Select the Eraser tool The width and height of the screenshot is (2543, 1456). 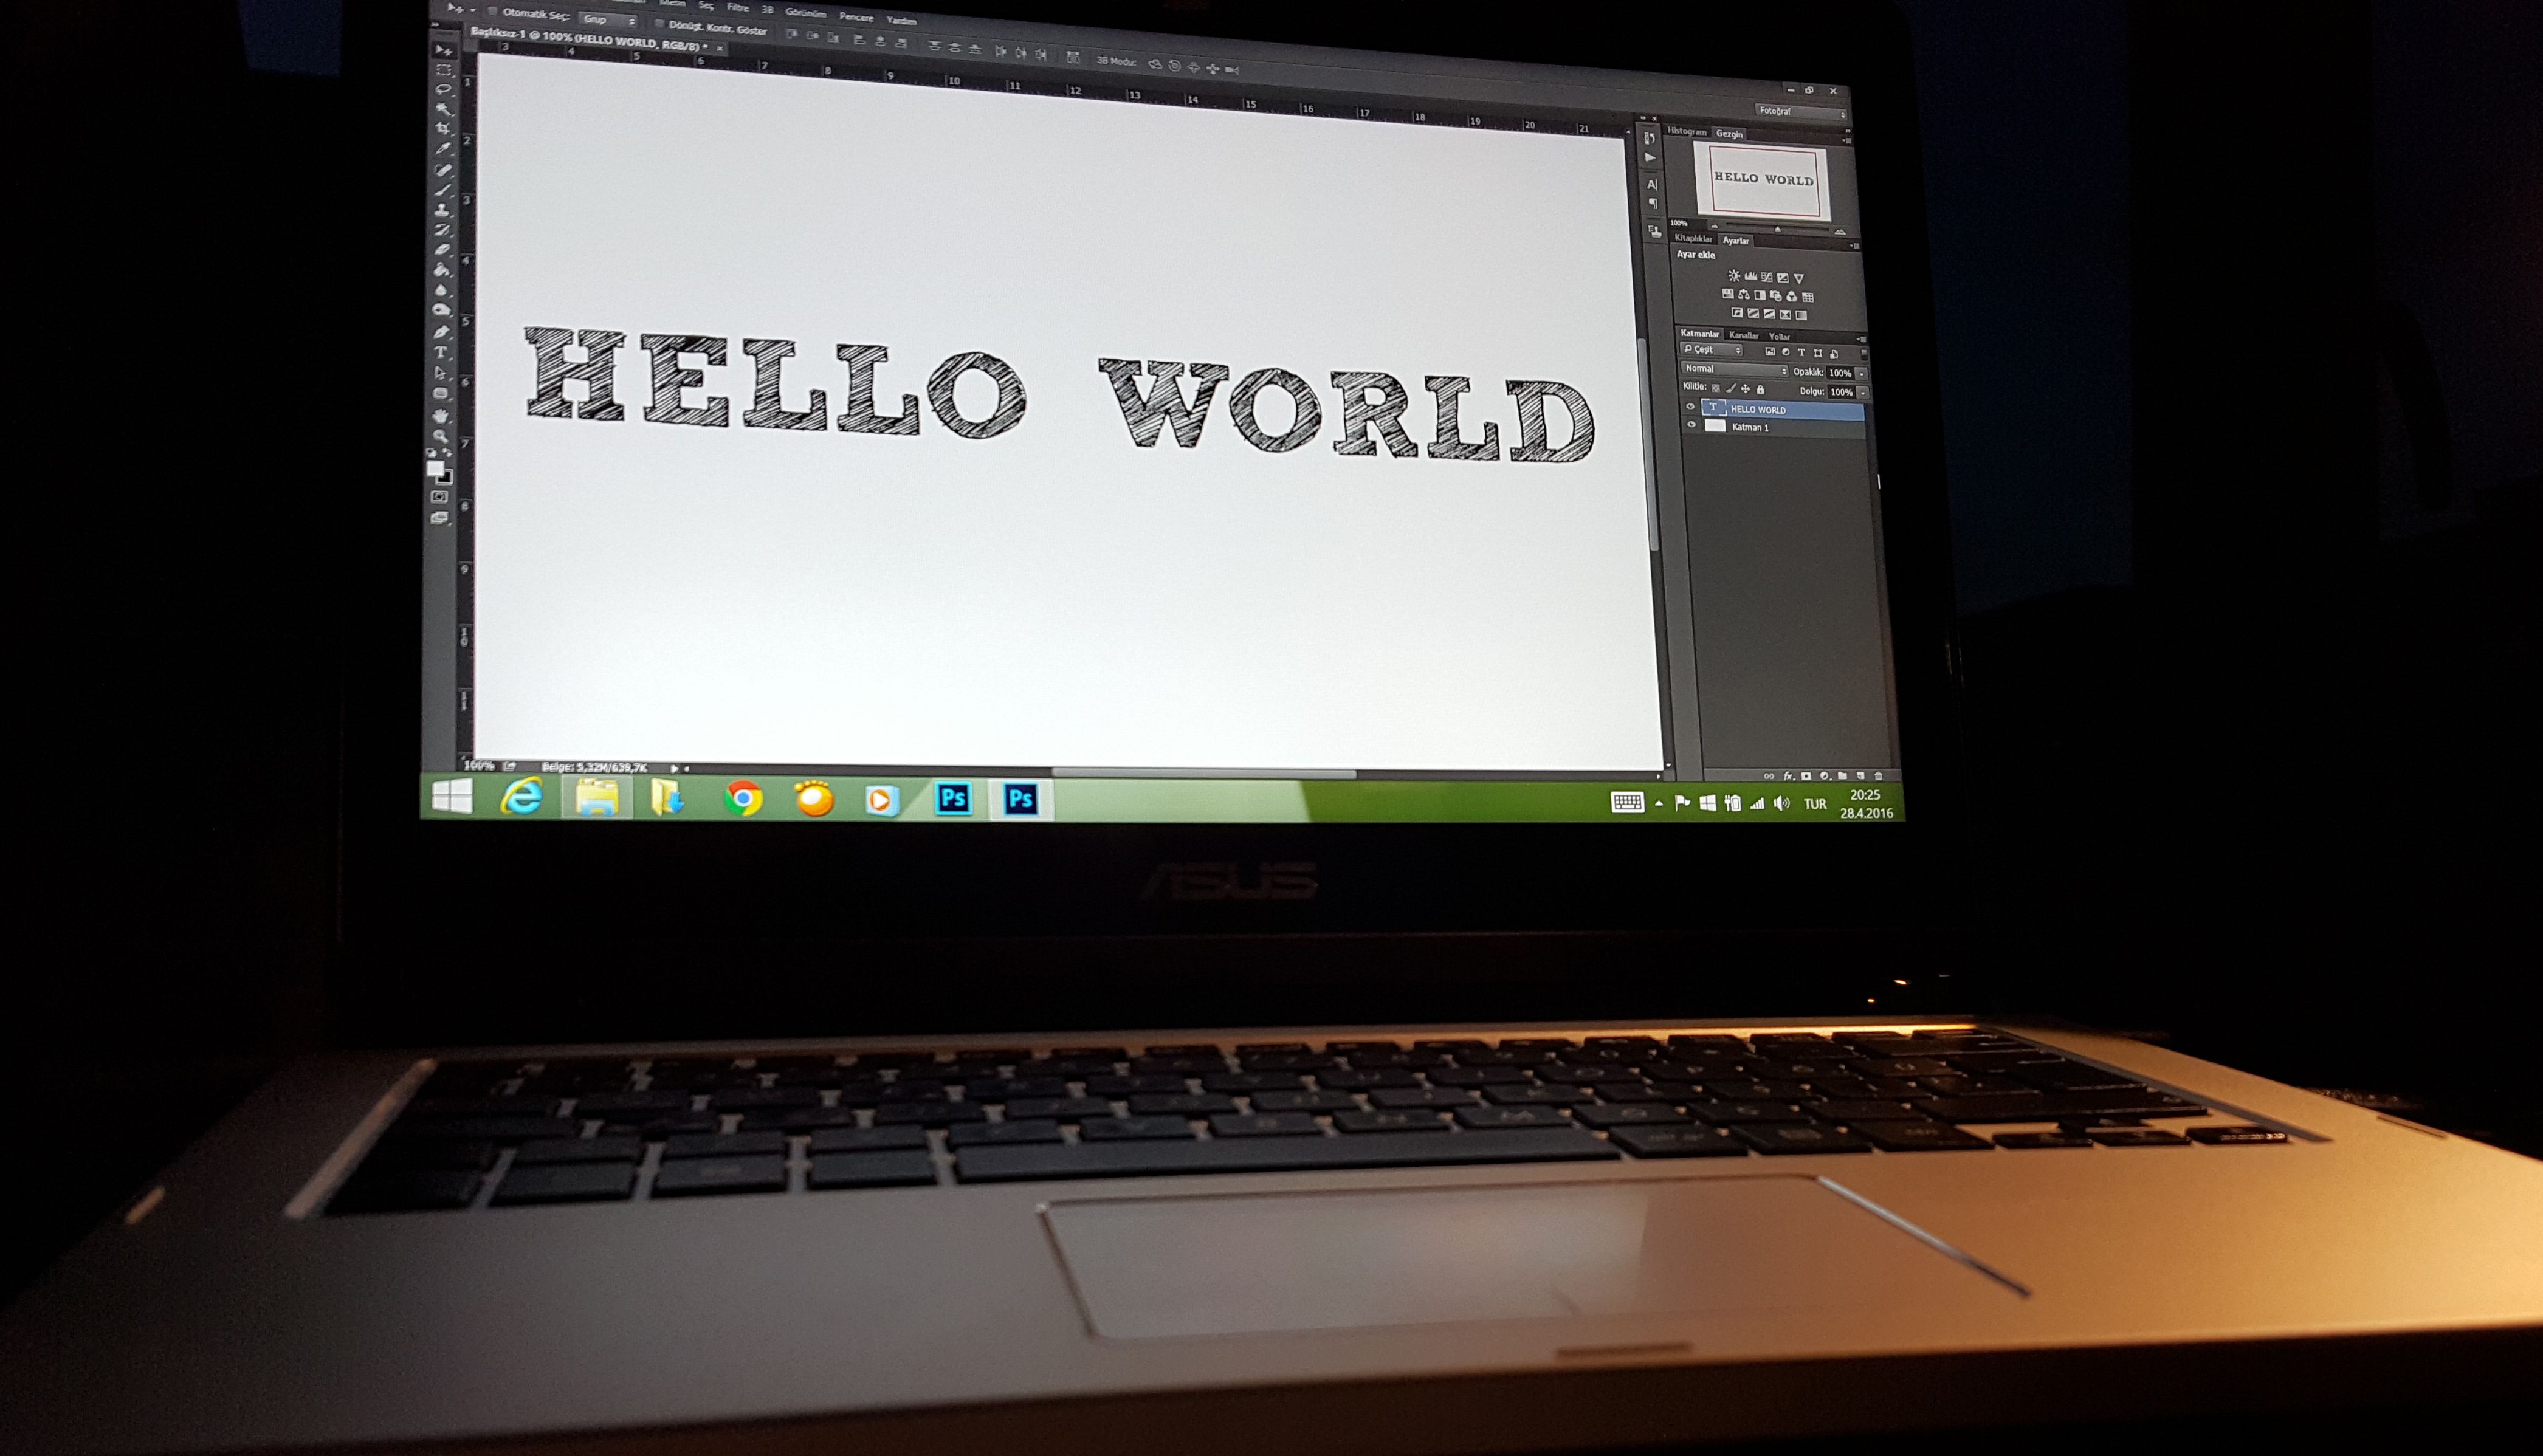(442, 250)
